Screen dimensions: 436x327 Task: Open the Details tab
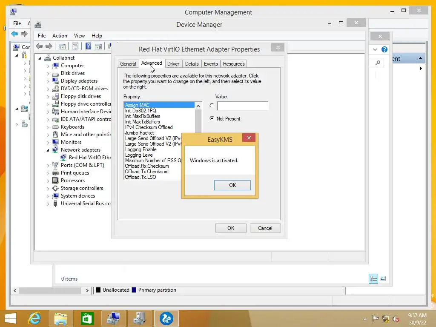click(x=192, y=64)
